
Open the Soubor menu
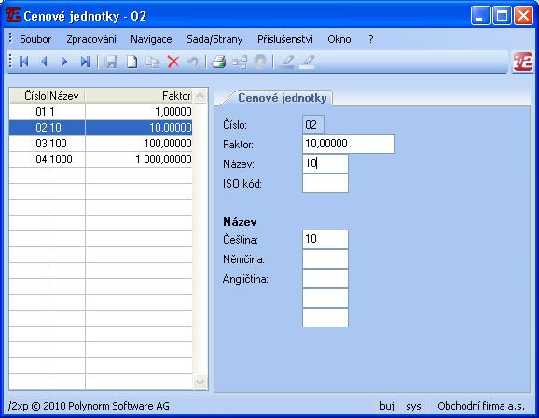point(35,39)
